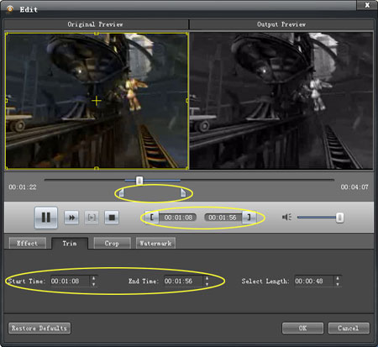Click the total duration 00:04:07 label
This screenshot has height=347, width=378.
tap(354, 187)
